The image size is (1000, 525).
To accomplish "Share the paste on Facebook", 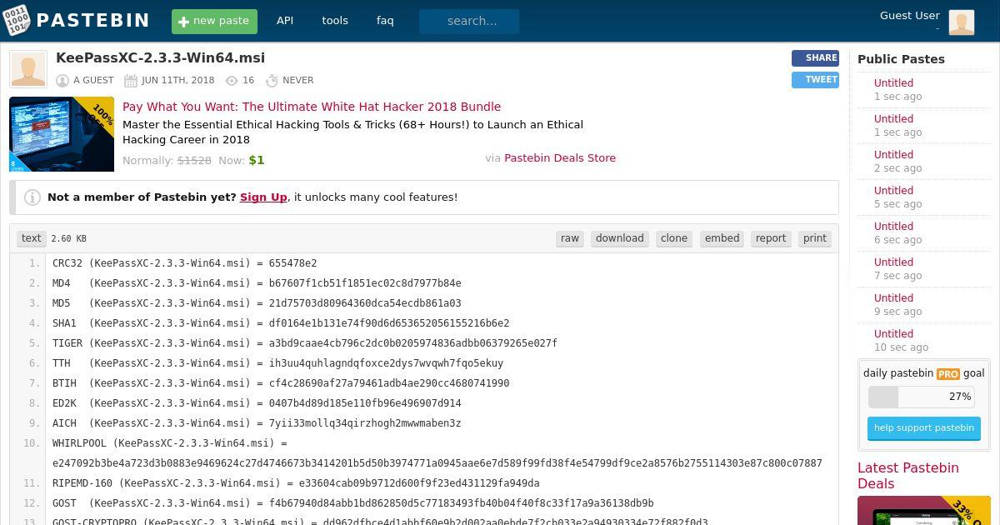I will click(x=815, y=58).
